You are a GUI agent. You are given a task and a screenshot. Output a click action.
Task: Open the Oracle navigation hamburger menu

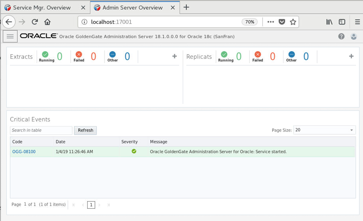(10, 36)
